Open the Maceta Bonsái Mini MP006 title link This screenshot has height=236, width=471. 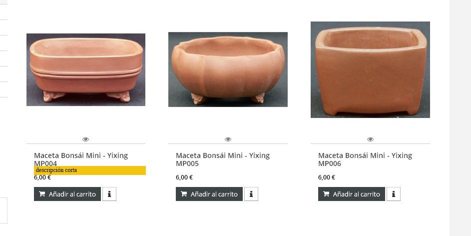tap(365, 159)
